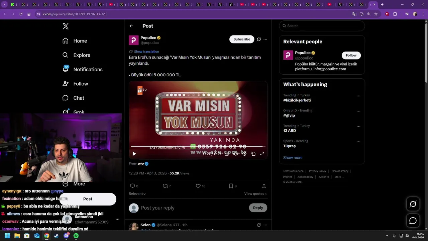Open the #kizilcikşerbeti trend

tap(297, 100)
